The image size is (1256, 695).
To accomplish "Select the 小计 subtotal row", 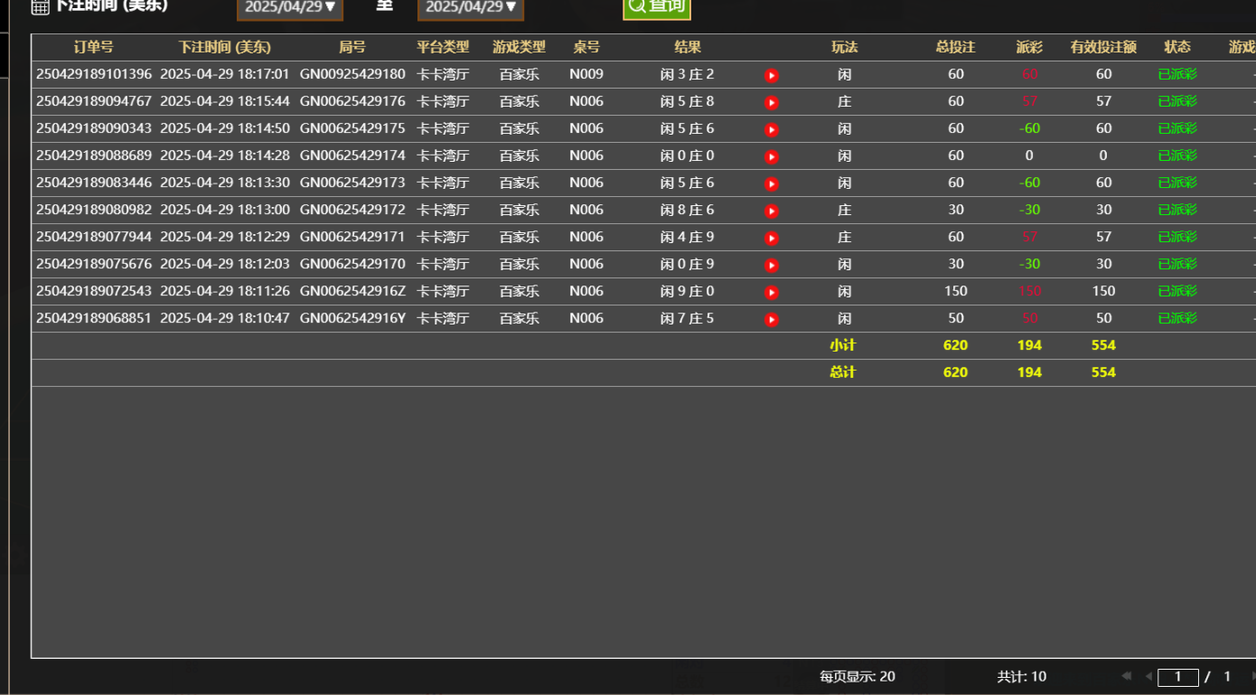I will [845, 345].
